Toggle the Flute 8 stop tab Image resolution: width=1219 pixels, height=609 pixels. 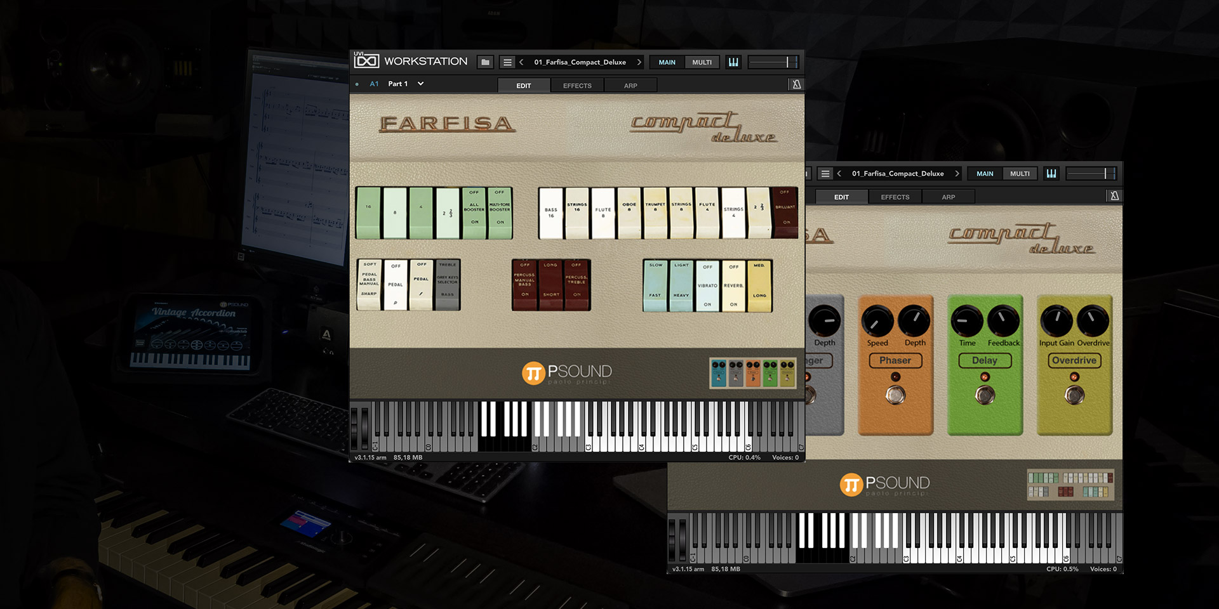[603, 213]
